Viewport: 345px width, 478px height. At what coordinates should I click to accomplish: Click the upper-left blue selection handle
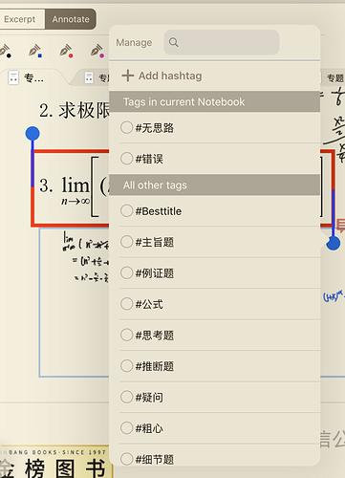click(x=32, y=134)
